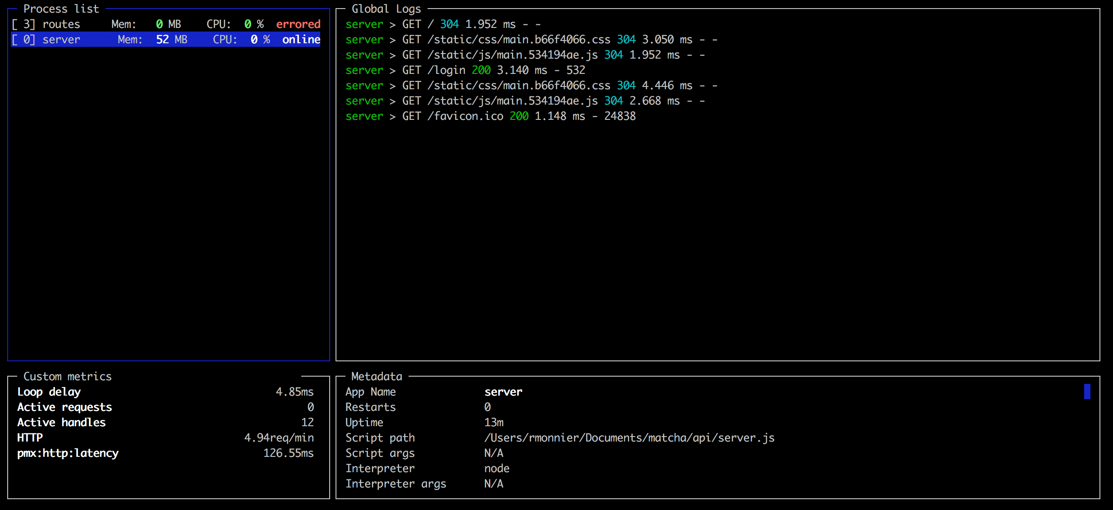
Task: Click the 52 MB memory value
Action: pos(171,40)
